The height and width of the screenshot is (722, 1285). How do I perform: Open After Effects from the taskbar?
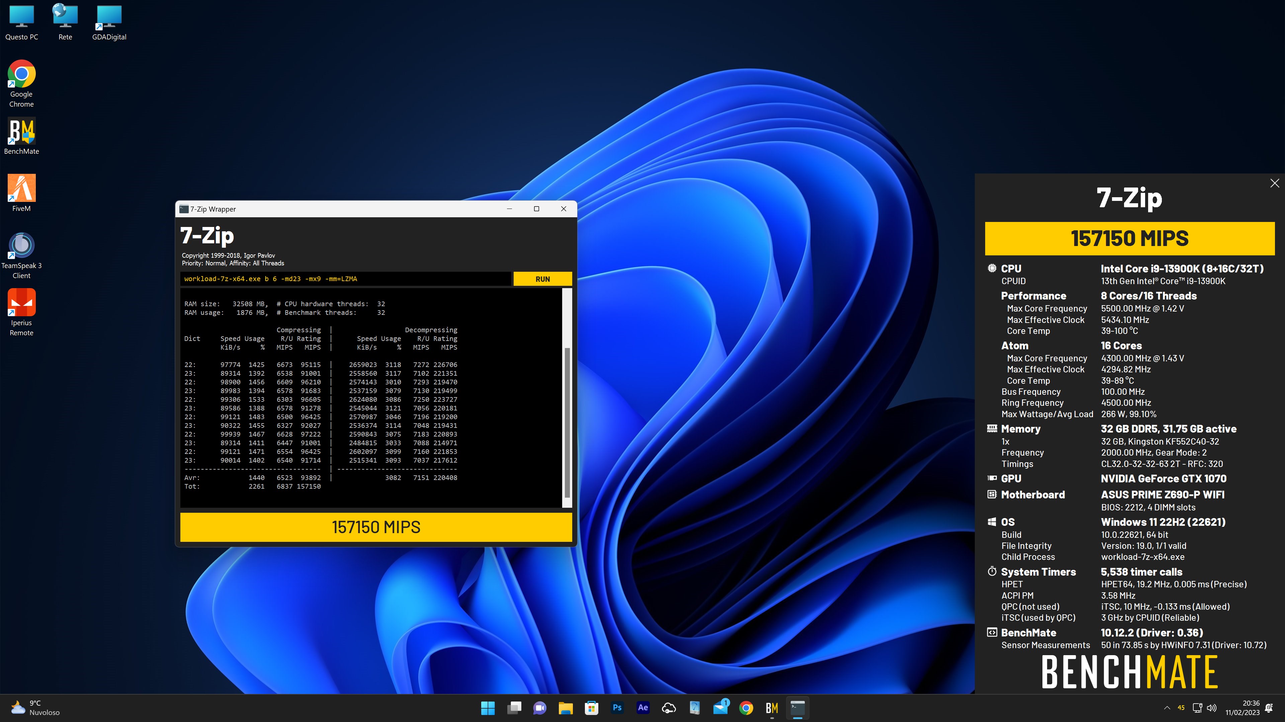tap(643, 708)
